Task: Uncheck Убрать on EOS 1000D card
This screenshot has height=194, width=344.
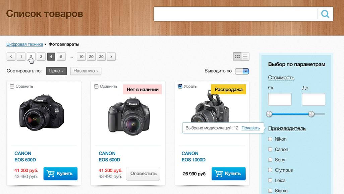Action: coord(180,86)
